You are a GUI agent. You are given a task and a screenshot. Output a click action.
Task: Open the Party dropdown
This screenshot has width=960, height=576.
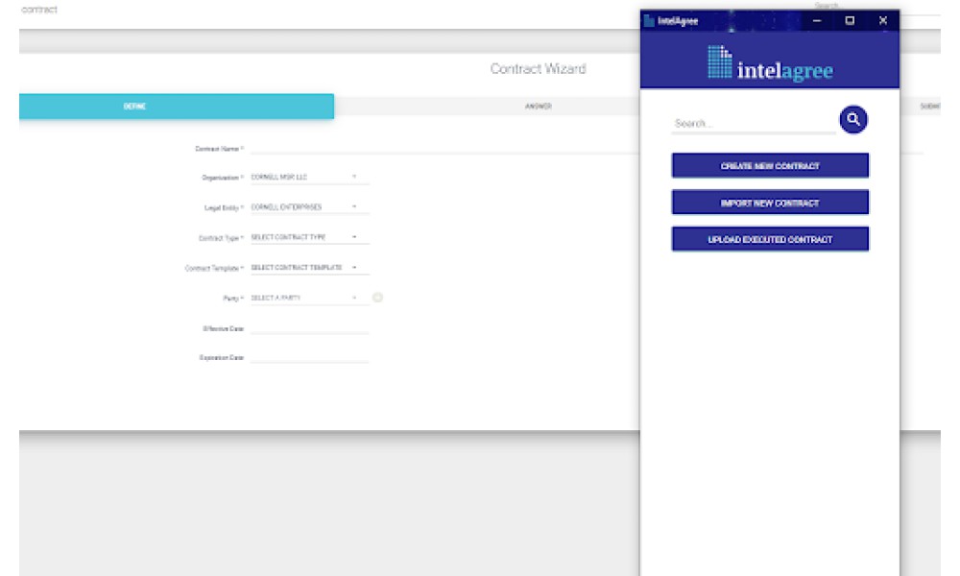coord(309,298)
